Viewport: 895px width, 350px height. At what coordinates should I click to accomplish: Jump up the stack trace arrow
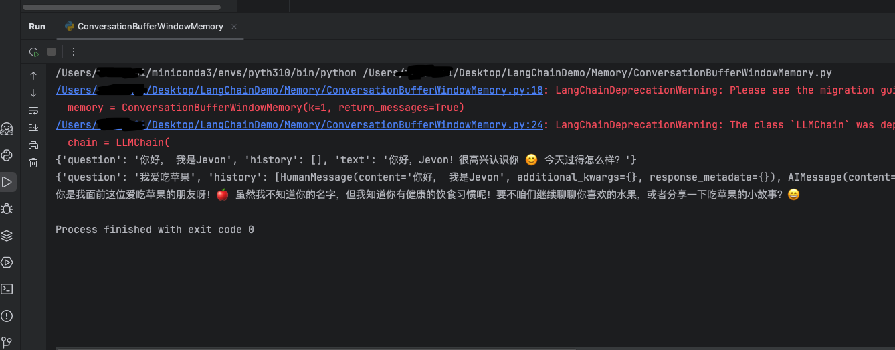[x=33, y=76]
